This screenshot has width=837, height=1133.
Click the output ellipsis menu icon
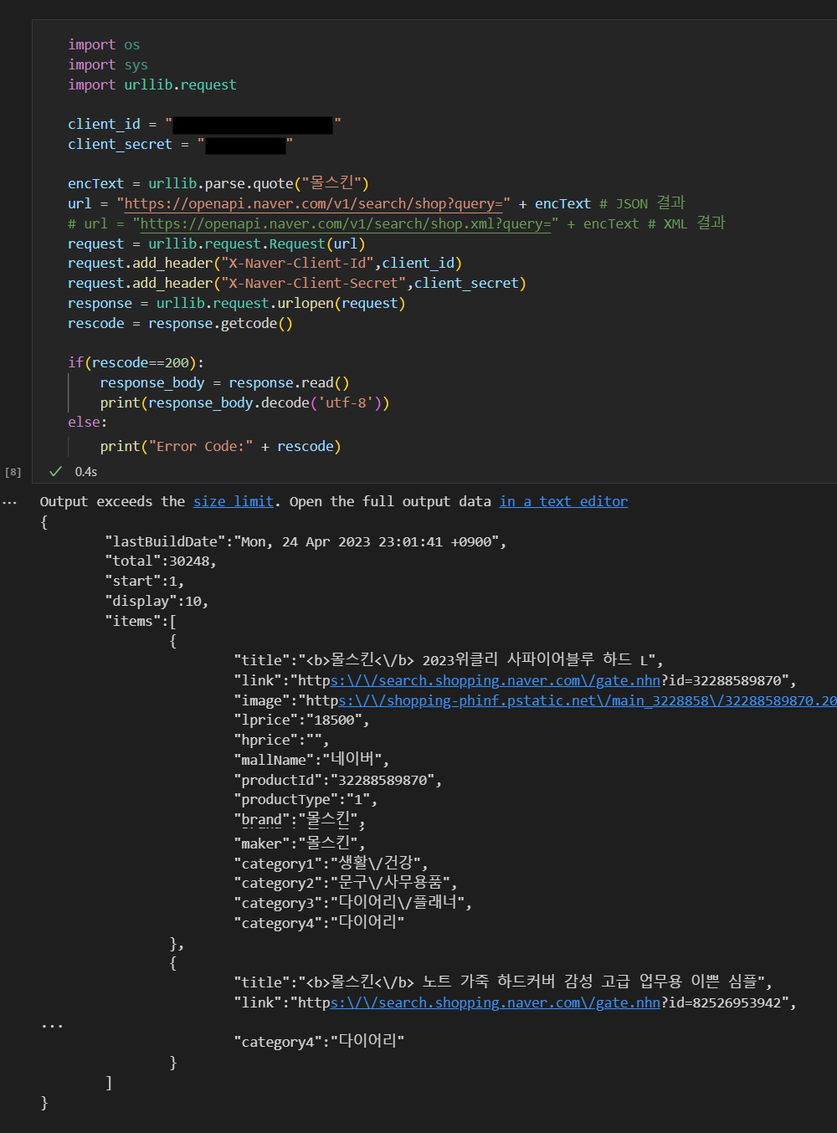[x=9, y=503]
